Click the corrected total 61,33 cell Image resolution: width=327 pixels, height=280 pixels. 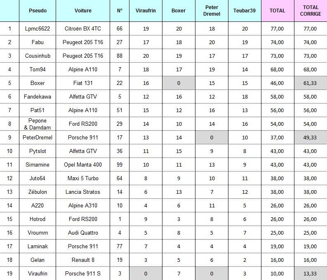tap(311, 83)
